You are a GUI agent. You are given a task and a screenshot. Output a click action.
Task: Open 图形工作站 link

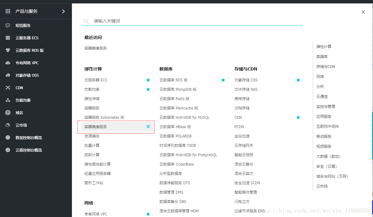click(94, 183)
